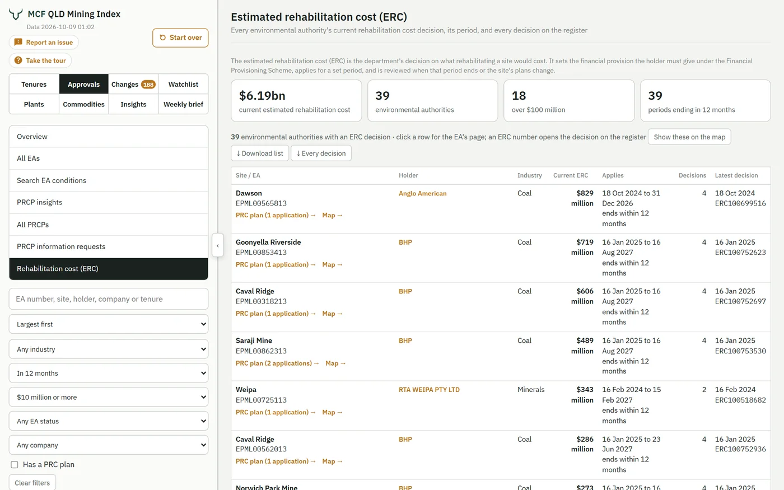Open the $10 million or more dropdown
784x490 pixels.
[109, 398]
